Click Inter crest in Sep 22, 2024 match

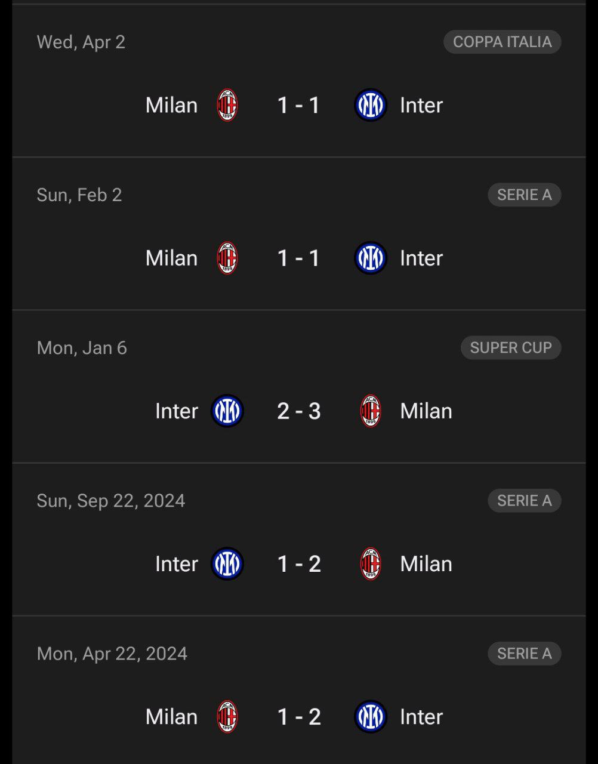tap(227, 563)
